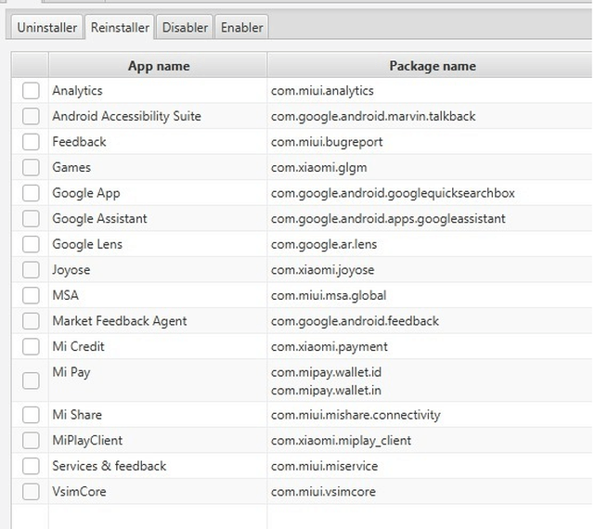The width and height of the screenshot is (608, 529).
Task: Tick the Games checkbox
Action: point(31,167)
